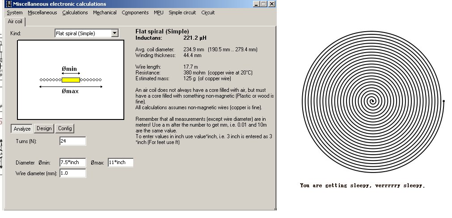
Task: Click the Ømax label in the diagram
Action: click(70, 91)
